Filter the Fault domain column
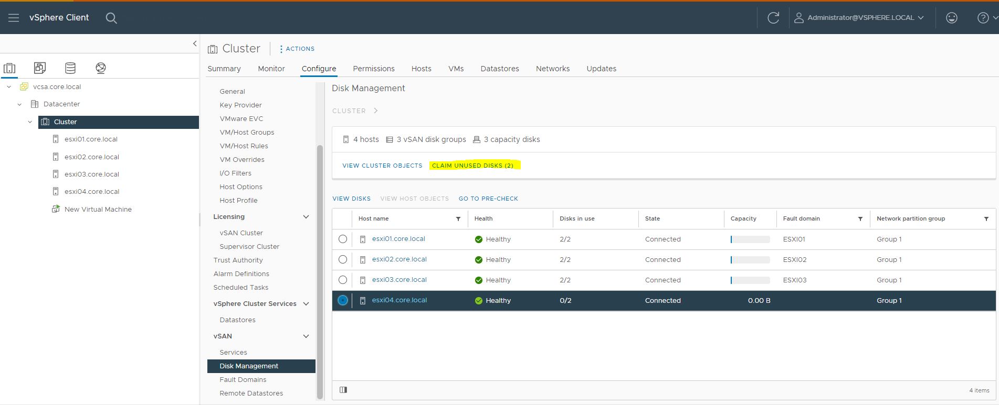The width and height of the screenshot is (999, 405). point(860,219)
